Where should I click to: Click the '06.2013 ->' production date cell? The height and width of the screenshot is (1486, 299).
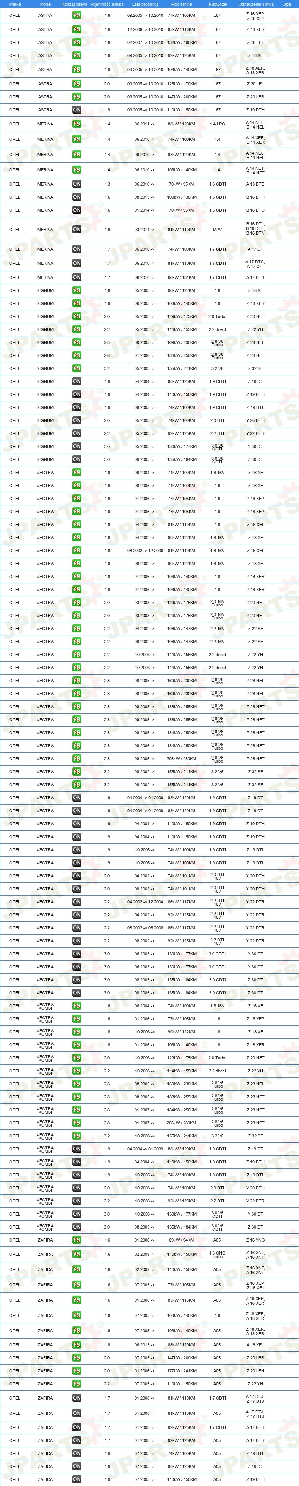[145, 1345]
